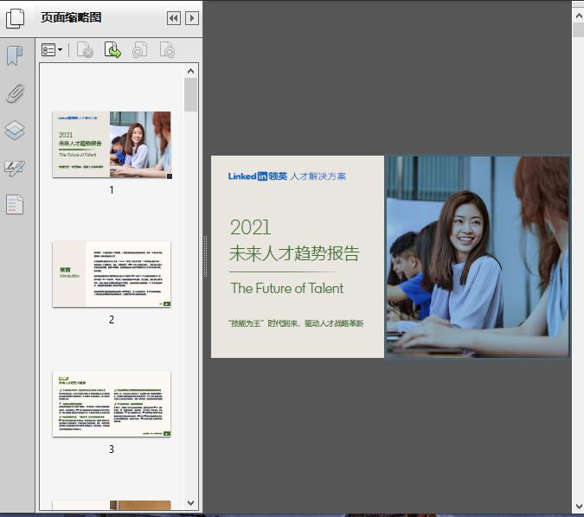Select page 3 thumbnail
This screenshot has height=517, width=584.
click(112, 404)
